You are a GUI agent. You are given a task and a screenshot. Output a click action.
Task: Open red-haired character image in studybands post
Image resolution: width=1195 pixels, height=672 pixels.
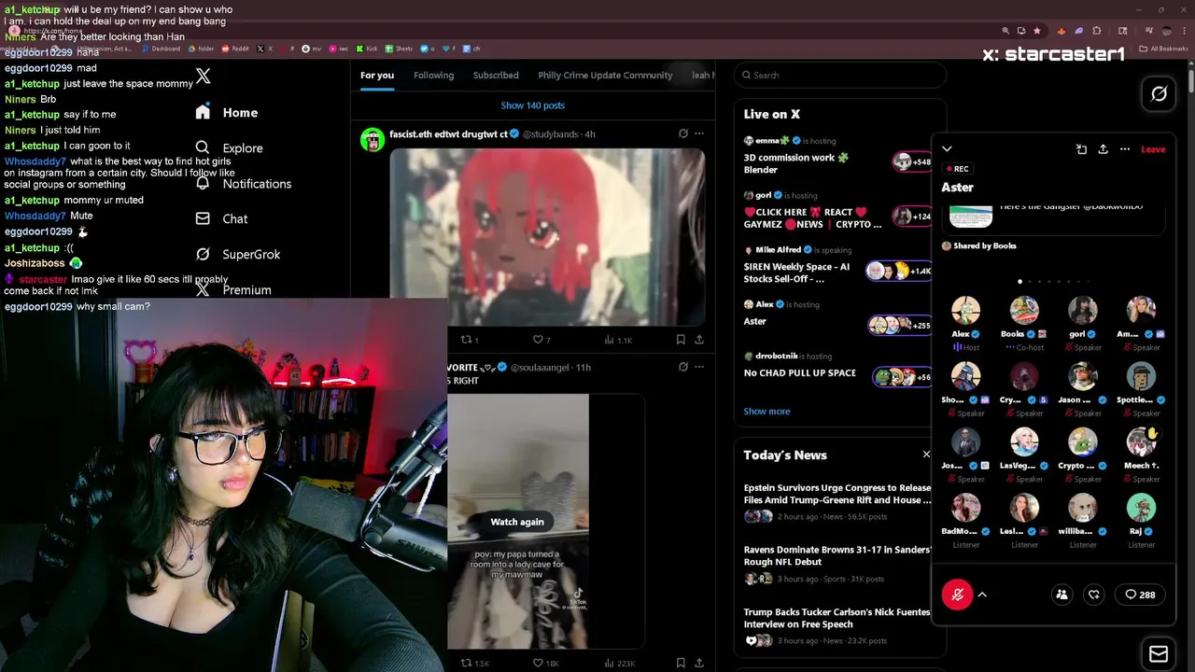tap(547, 237)
